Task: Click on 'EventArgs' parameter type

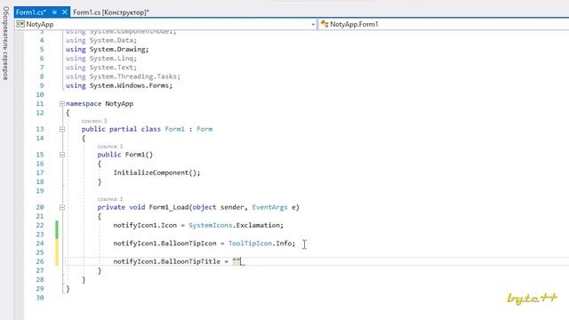Action: (x=269, y=207)
